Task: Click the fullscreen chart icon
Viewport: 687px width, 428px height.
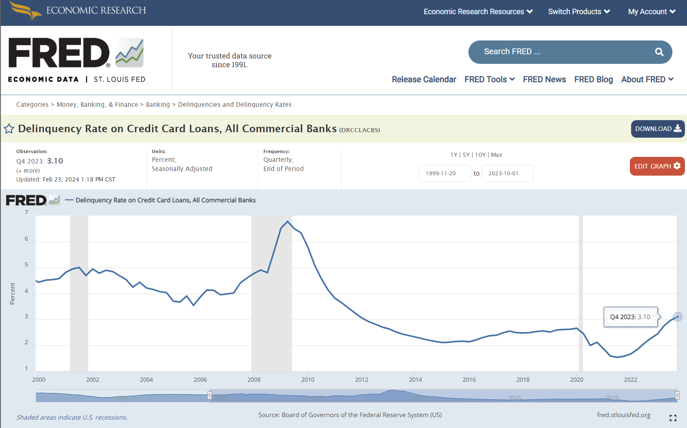Action: pyautogui.click(x=673, y=418)
